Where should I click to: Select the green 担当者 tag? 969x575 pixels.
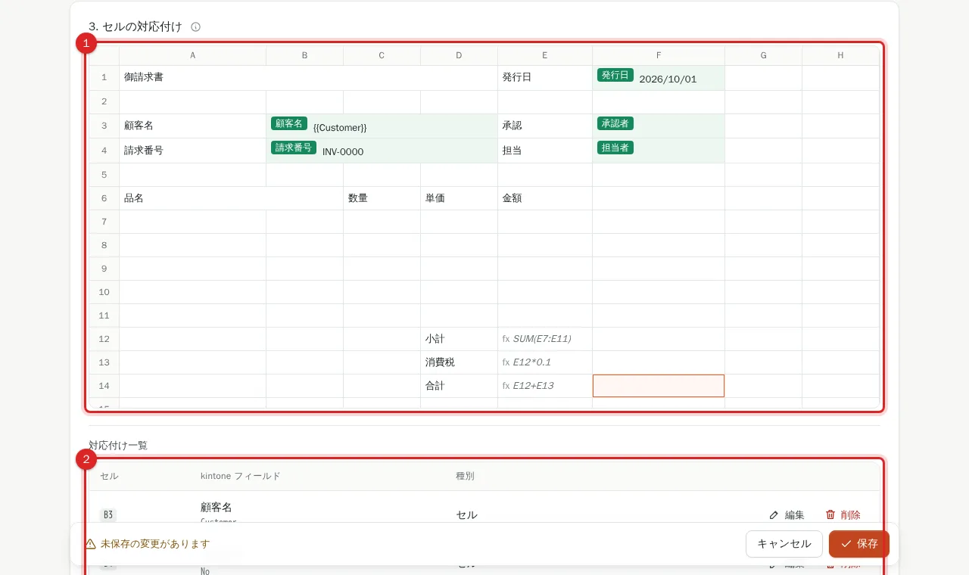point(615,148)
